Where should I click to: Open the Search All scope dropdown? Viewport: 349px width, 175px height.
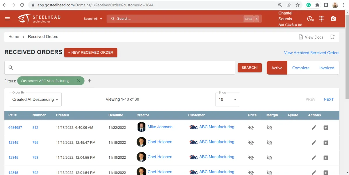tap(93, 19)
